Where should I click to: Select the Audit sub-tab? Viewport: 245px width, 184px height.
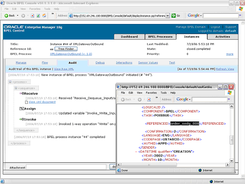tap(73, 63)
